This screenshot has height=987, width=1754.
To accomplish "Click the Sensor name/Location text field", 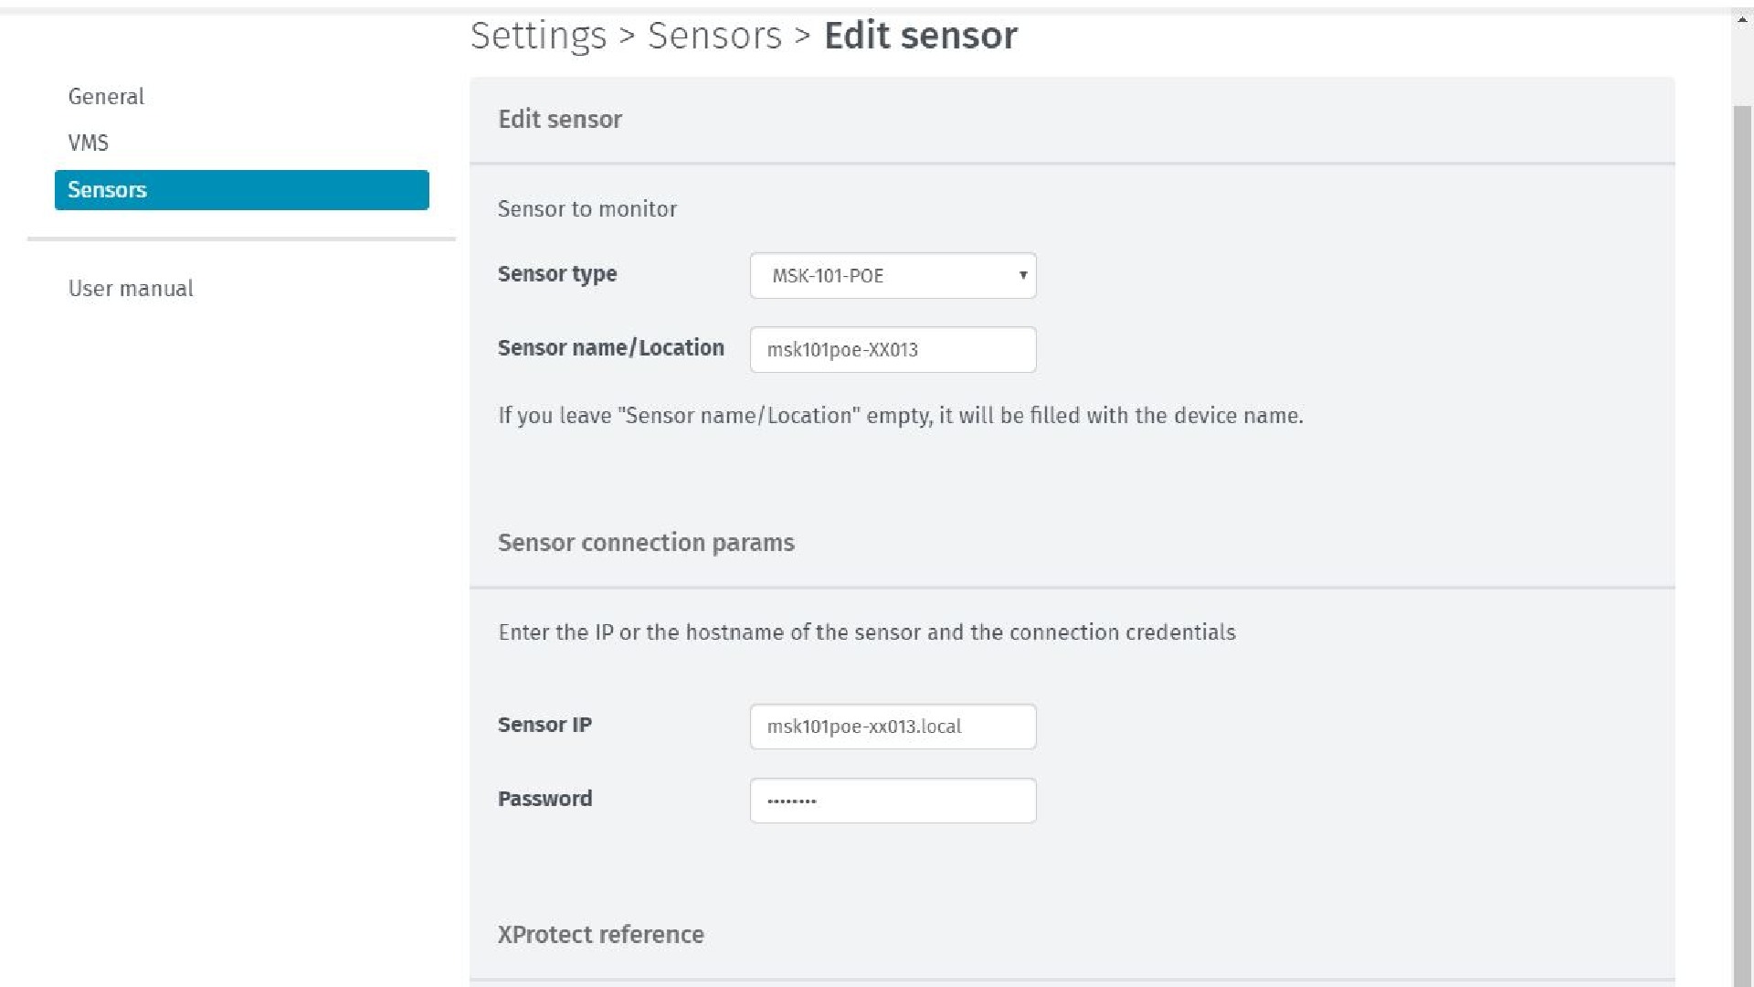I will (893, 350).
